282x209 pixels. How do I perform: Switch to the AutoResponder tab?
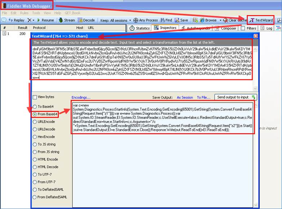pos(196,28)
